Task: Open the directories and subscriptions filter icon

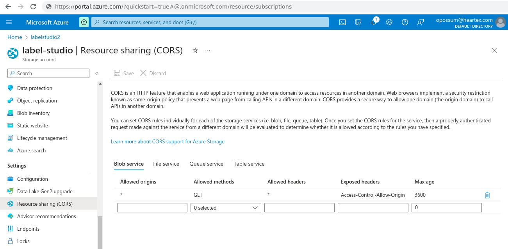Action: pyautogui.click(x=358, y=22)
